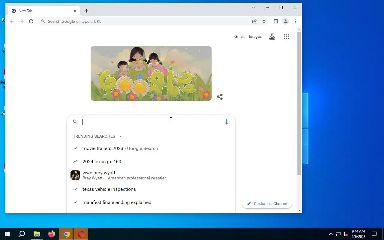Select Chrome icon in taskbar
Image resolution: width=384 pixels, height=240 pixels.
coord(67,234)
